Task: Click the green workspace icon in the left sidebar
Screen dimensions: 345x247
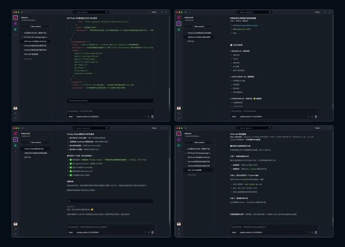Action: pyautogui.click(x=15, y=30)
